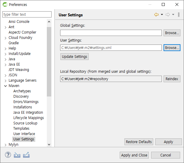This screenshot has height=163, width=184.
Task: Open the Installations preference page
Action: pos(23,107)
